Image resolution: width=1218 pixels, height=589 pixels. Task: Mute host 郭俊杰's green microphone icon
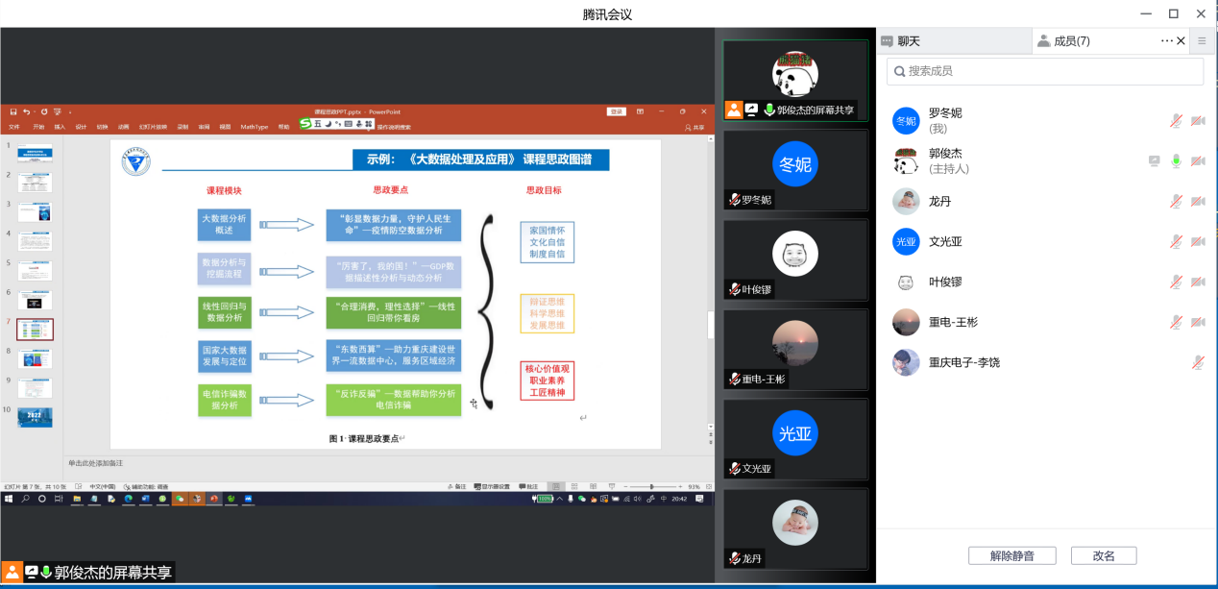click(x=1176, y=160)
